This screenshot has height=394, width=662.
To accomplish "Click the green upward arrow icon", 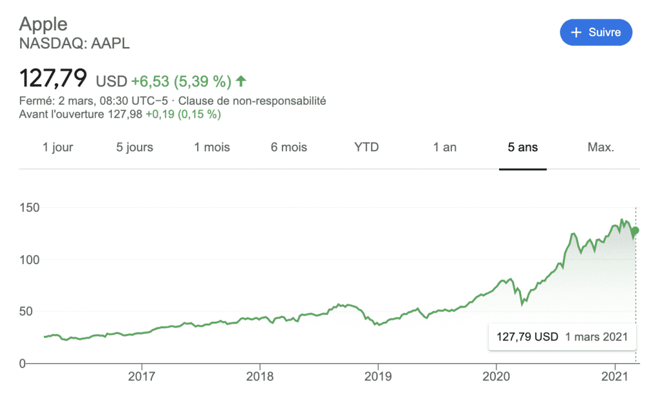I will point(241,81).
